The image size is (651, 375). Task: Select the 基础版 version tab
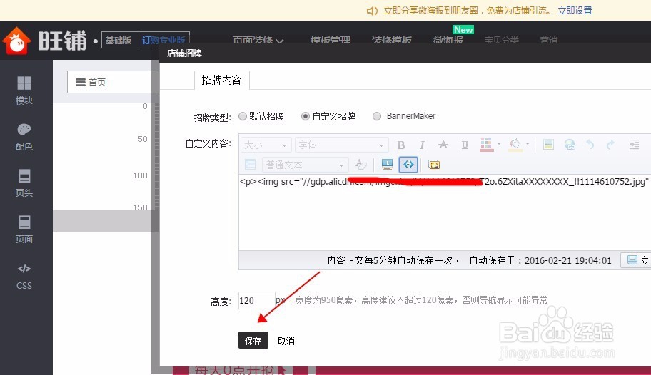pos(118,40)
